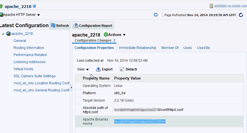Image resolution: width=247 pixels, height=133 pixels.
Task: Click the Last collected at timestamp
Action: [x=127, y=61]
